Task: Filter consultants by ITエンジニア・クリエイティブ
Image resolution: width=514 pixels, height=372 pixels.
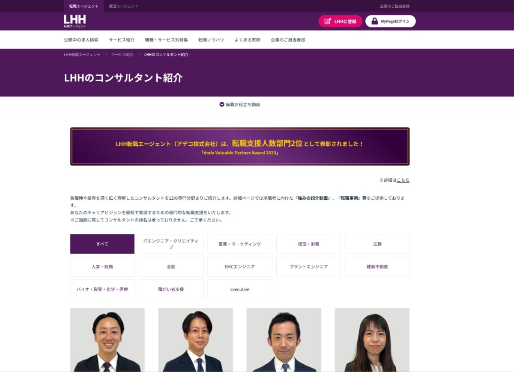Action: [171, 244]
